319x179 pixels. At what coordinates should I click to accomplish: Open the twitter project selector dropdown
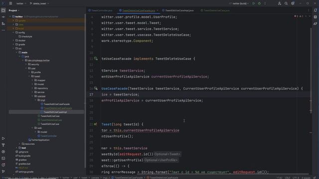[21, 3]
